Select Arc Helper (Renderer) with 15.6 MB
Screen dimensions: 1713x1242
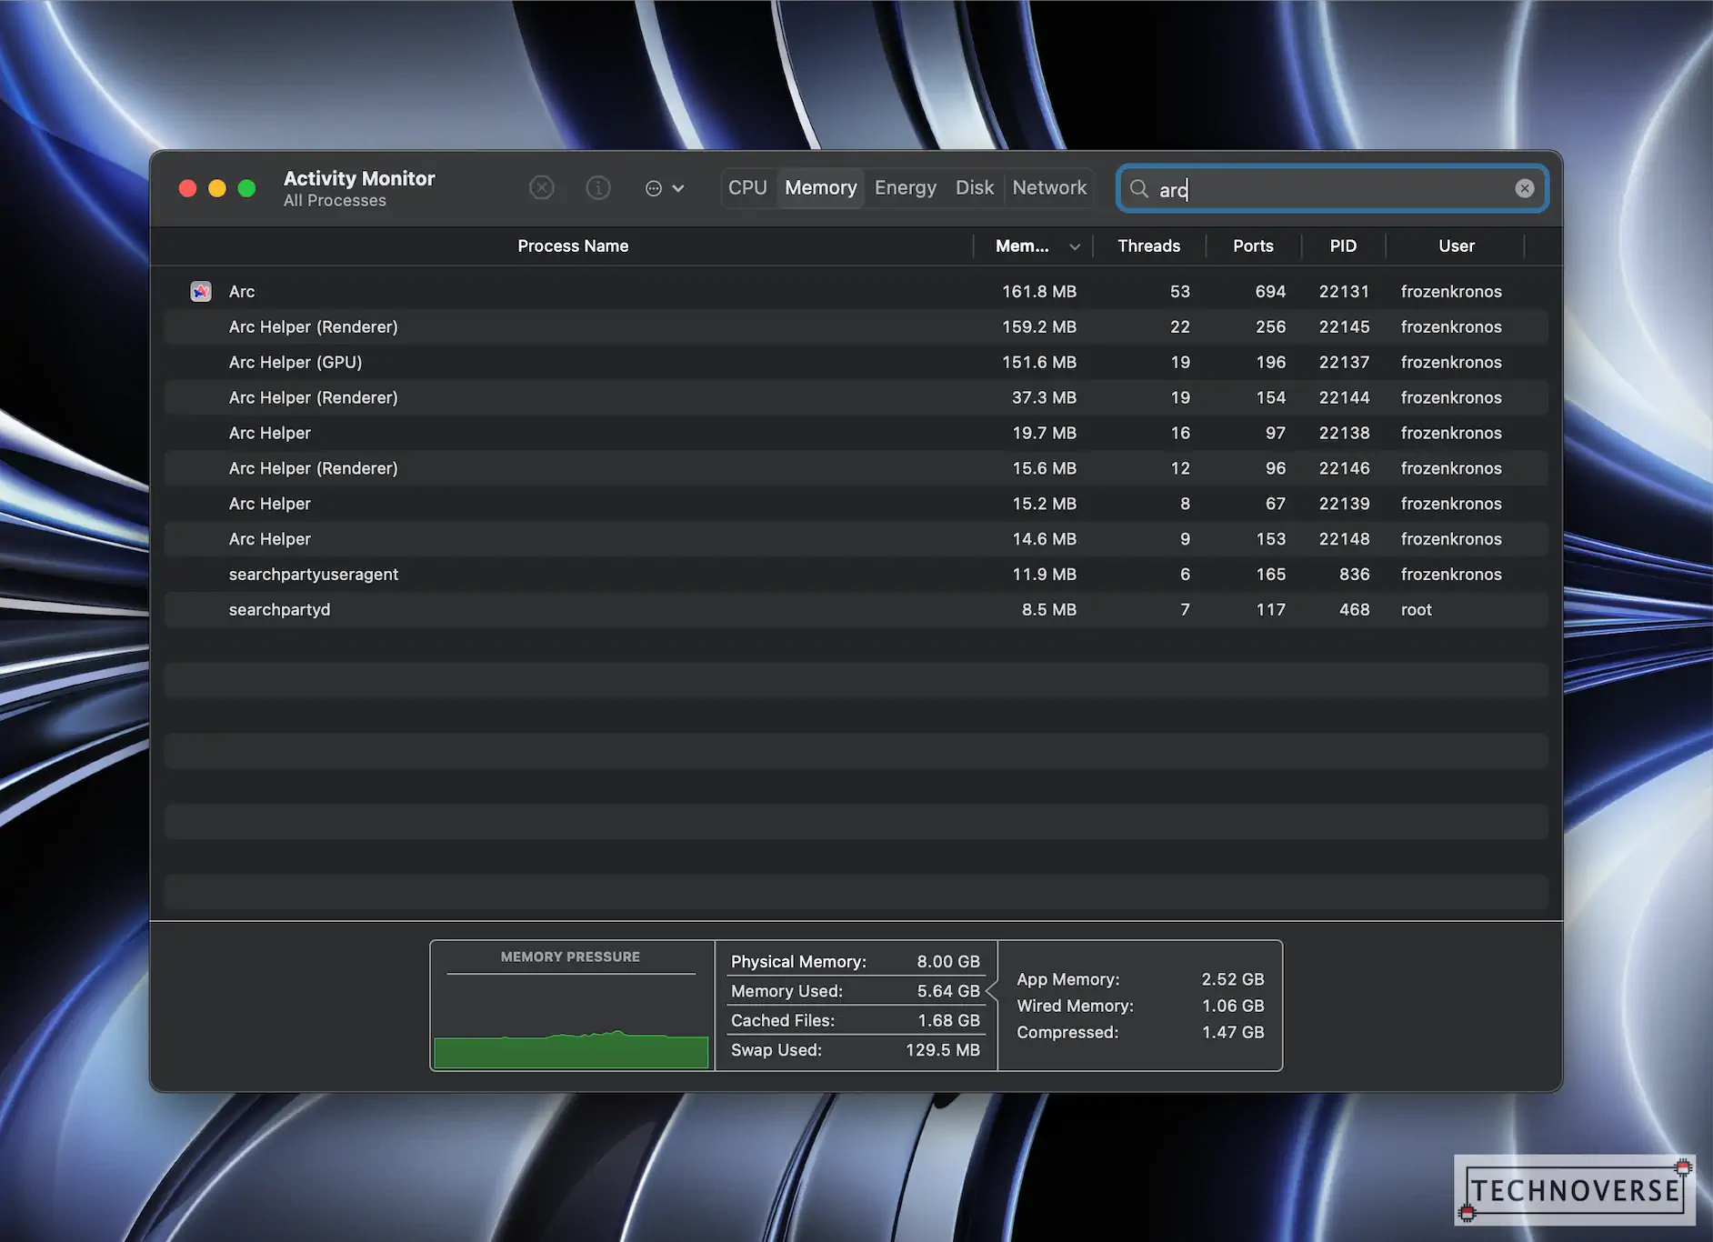point(856,468)
